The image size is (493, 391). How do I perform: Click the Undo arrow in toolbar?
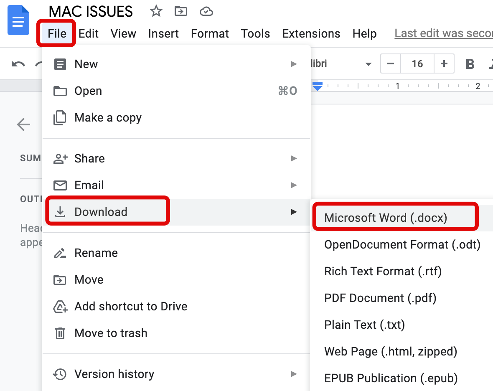tap(18, 64)
